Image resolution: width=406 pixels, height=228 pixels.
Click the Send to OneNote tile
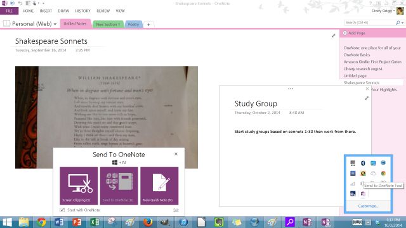tap(119, 186)
